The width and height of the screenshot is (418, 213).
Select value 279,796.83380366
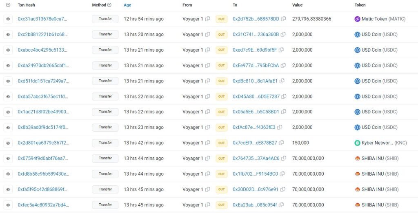coord(311,19)
